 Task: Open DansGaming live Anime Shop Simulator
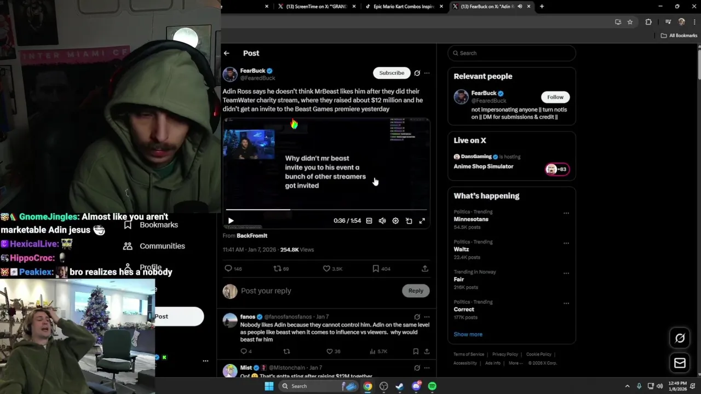coord(512,162)
